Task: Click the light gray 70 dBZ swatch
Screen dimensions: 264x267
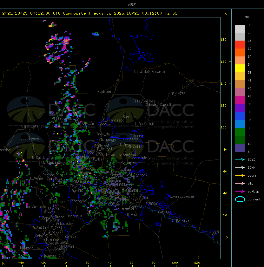Action: [240, 29]
